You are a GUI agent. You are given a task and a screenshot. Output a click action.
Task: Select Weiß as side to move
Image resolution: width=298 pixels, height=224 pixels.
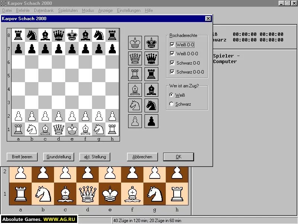pos(177,95)
